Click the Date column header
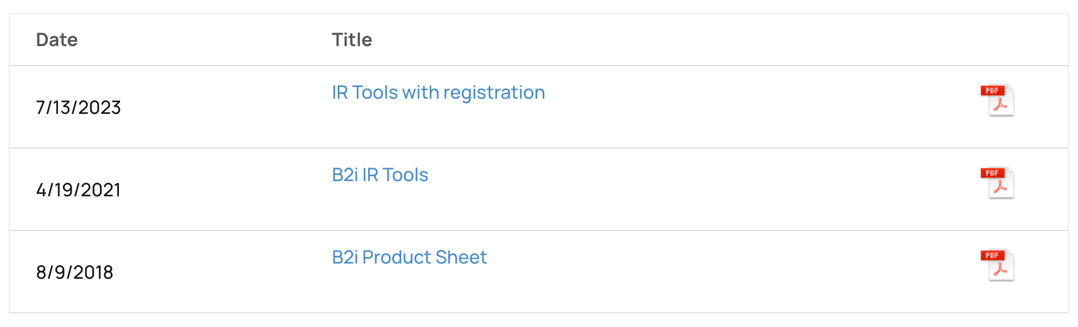Image resolution: width=1078 pixels, height=327 pixels. click(x=56, y=40)
